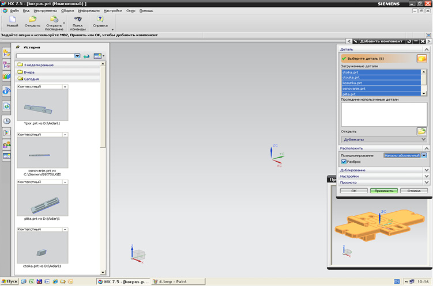433x286 pixels.
Task: Click the pin icon in Добавить компонент title
Action: [x=356, y=41]
